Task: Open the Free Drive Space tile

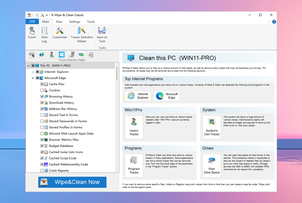Action: (212, 166)
